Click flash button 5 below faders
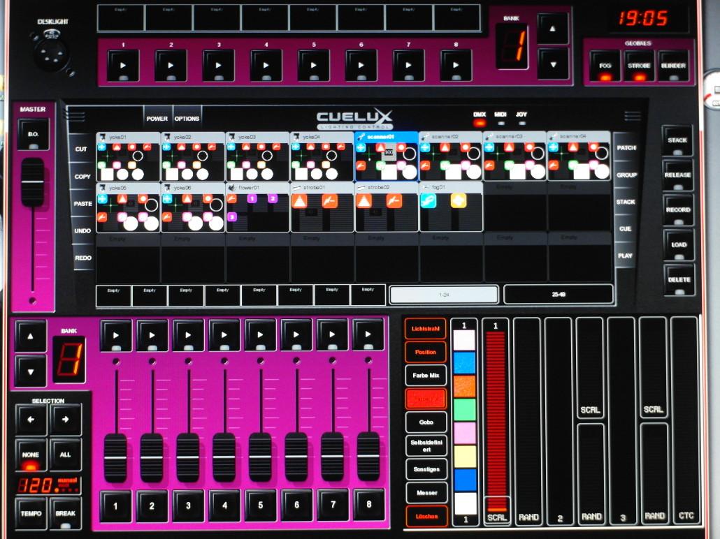 point(259,506)
